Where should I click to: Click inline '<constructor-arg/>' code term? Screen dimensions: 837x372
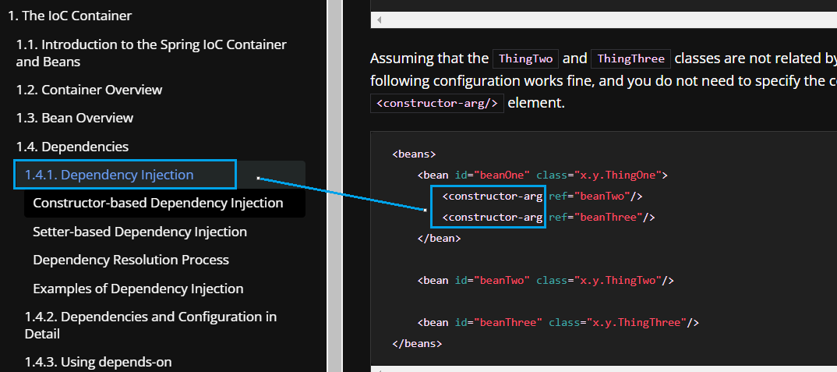pyautogui.click(x=437, y=103)
